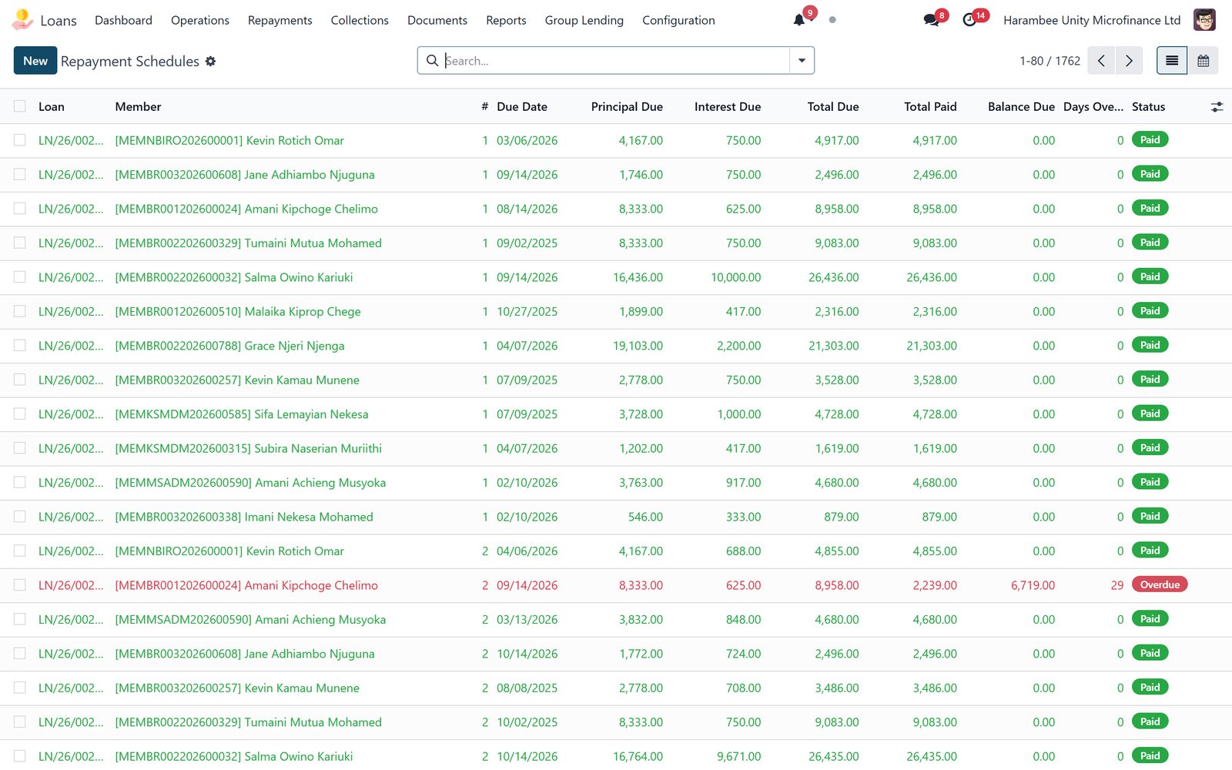Click the Dashboard menu item
Image resolution: width=1232 pixels, height=770 pixels.
(123, 20)
